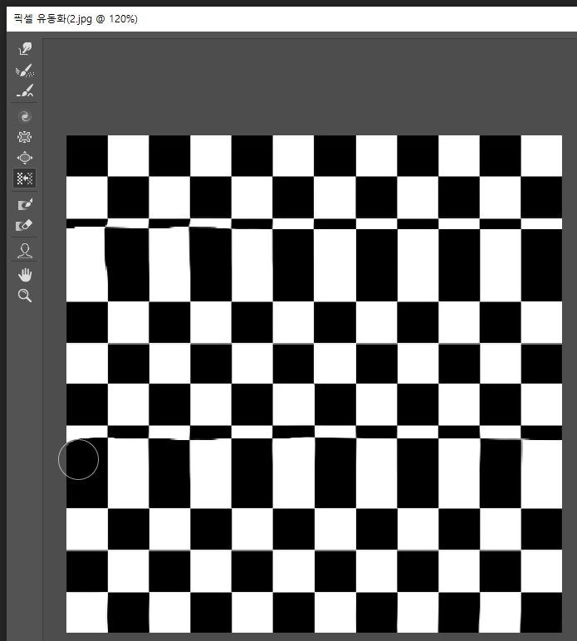
Task: Select the Face tool
Action: click(x=25, y=251)
